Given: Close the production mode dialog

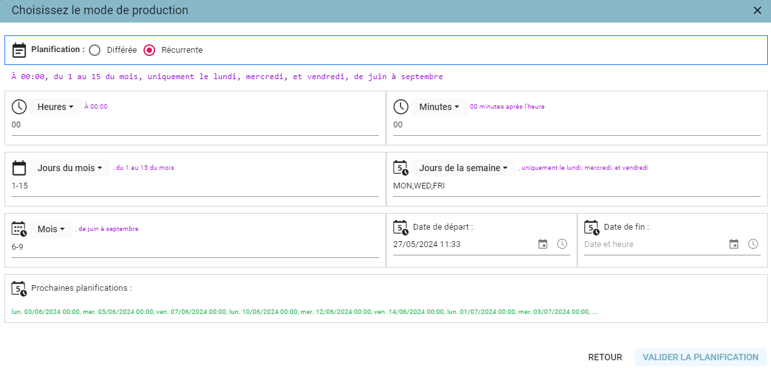Looking at the screenshot, I should tap(757, 11).
